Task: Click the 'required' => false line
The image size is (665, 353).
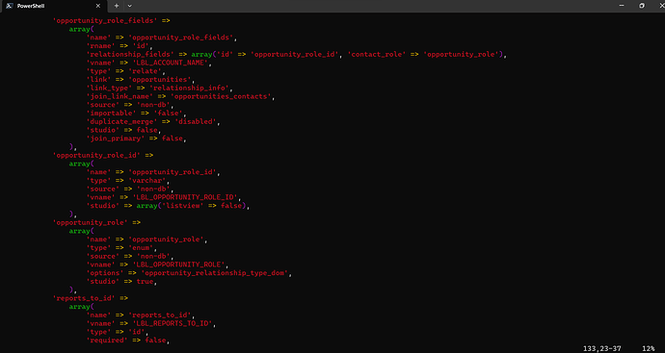Action: click(x=128, y=340)
